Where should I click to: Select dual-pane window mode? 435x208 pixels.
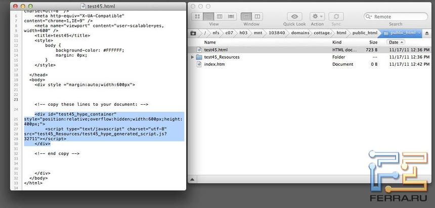coord(257,16)
